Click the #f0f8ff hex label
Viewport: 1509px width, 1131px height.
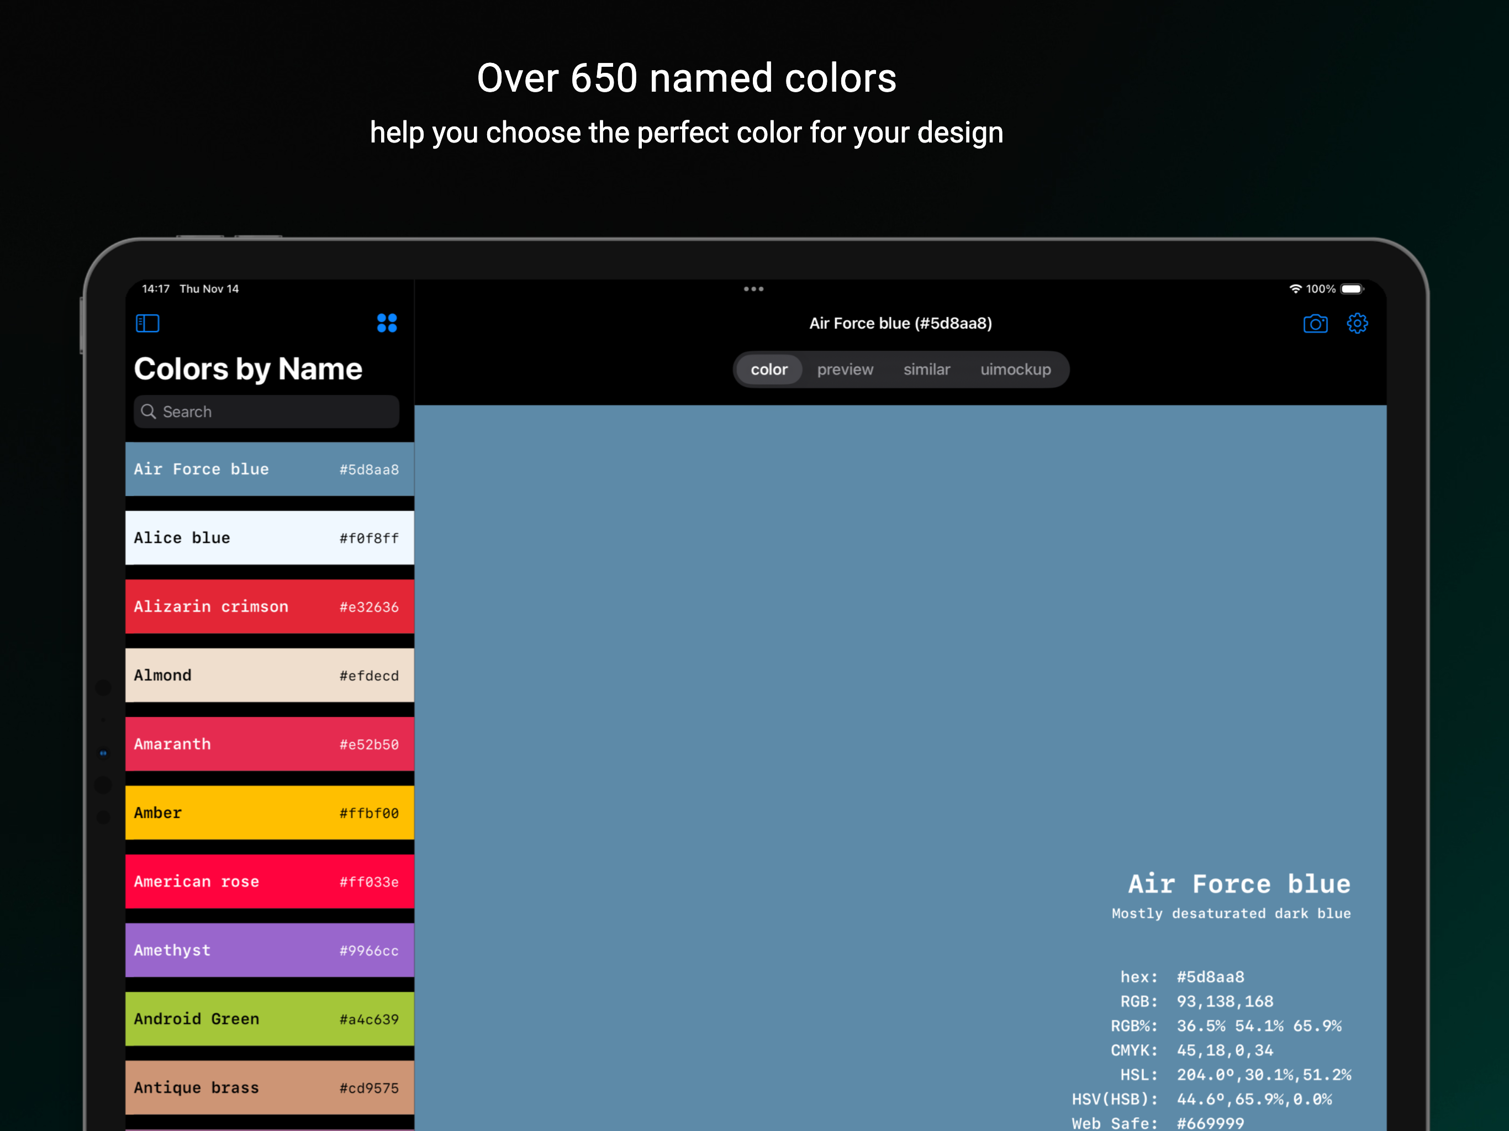tap(369, 538)
